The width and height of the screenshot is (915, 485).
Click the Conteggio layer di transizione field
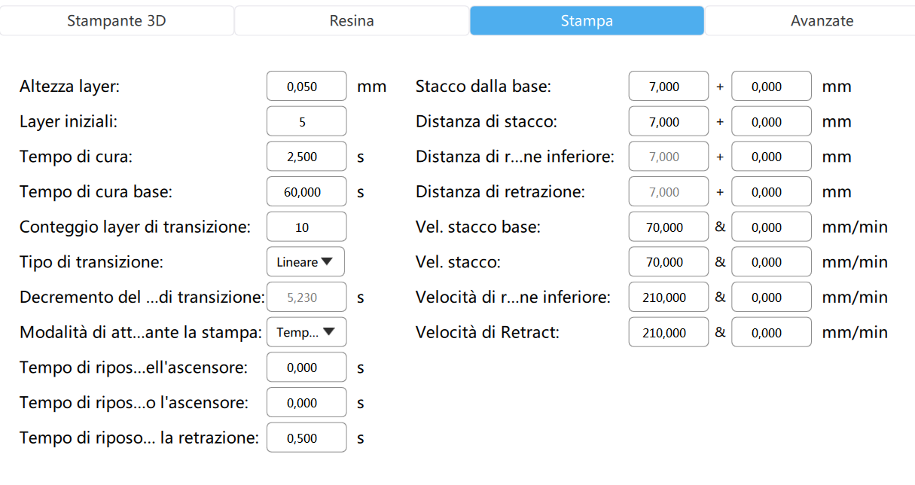click(307, 227)
